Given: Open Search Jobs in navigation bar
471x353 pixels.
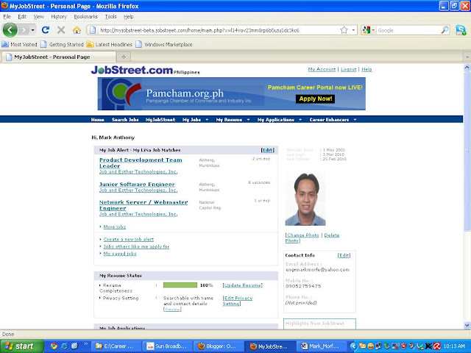Looking at the screenshot, I should 125,120.
